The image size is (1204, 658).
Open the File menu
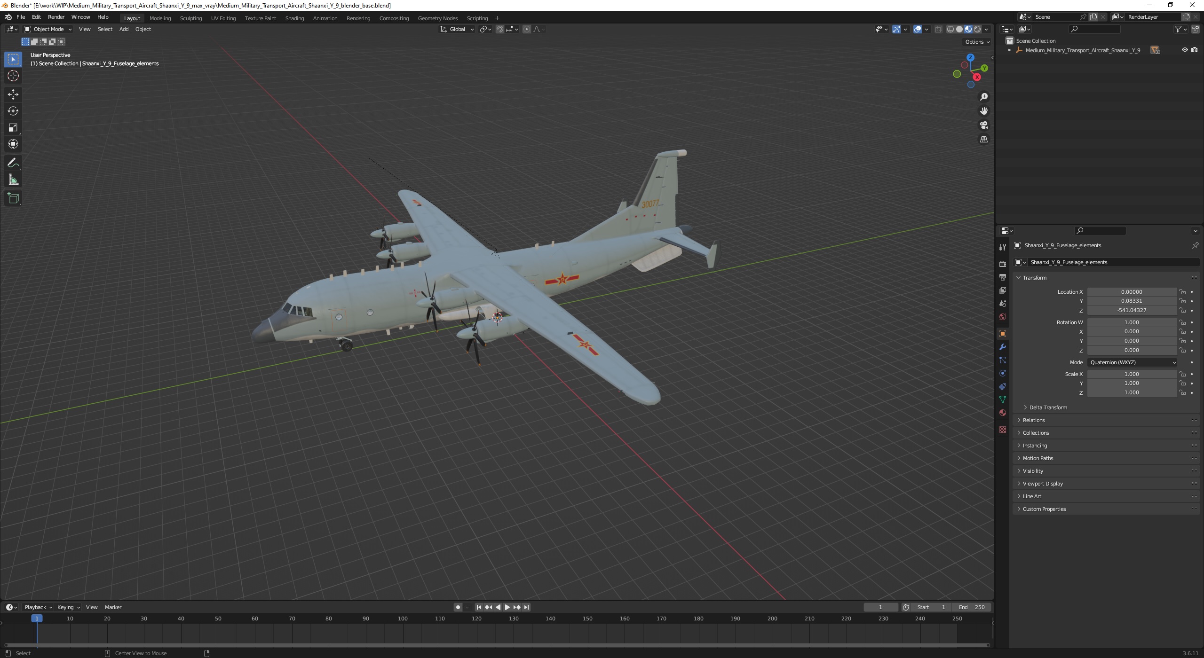[x=21, y=17]
